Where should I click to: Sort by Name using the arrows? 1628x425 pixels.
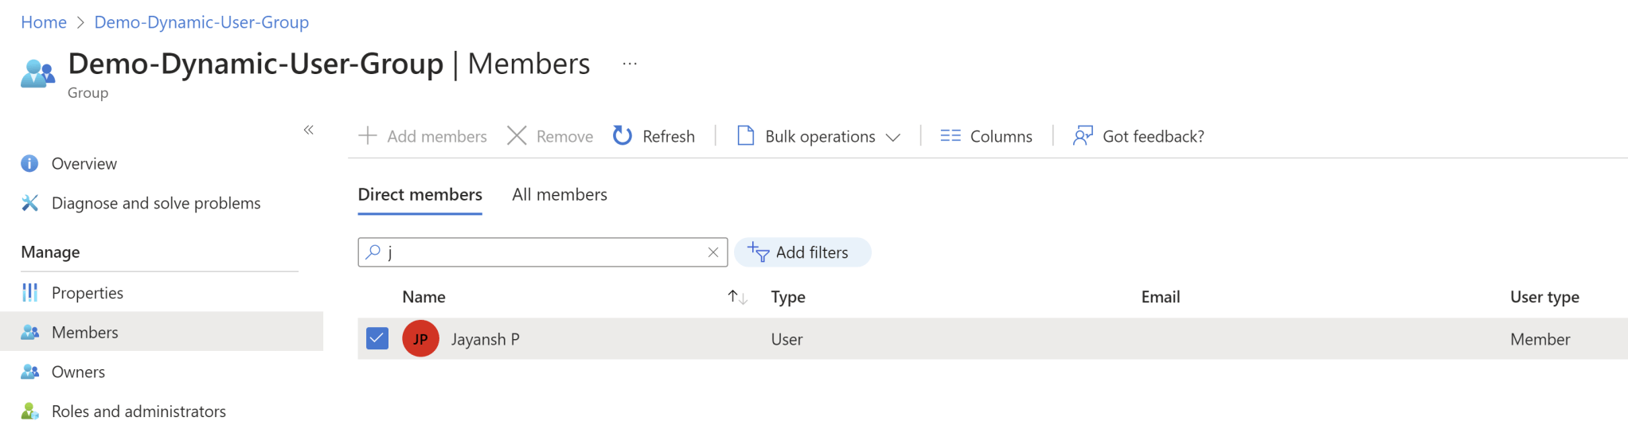coord(738,297)
